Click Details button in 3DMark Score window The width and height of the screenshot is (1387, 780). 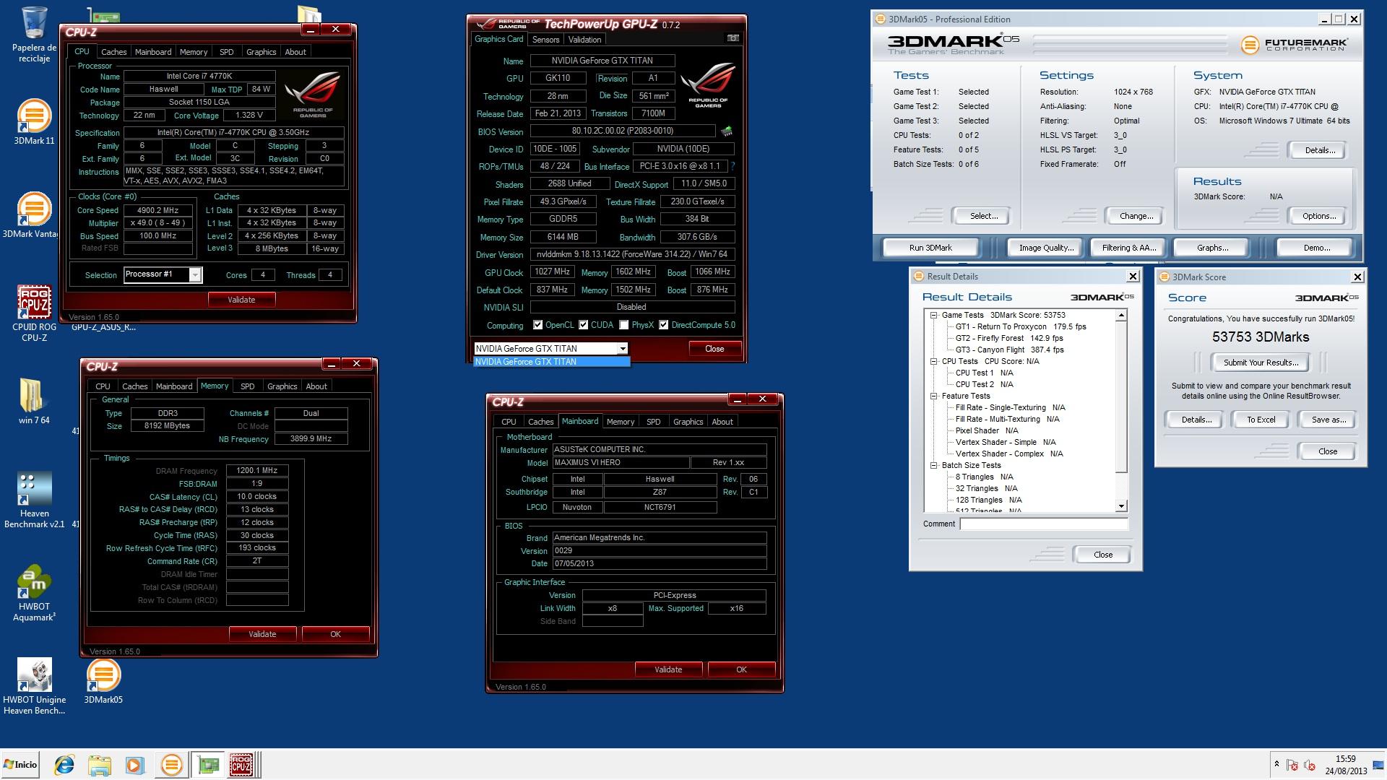pyautogui.click(x=1196, y=420)
